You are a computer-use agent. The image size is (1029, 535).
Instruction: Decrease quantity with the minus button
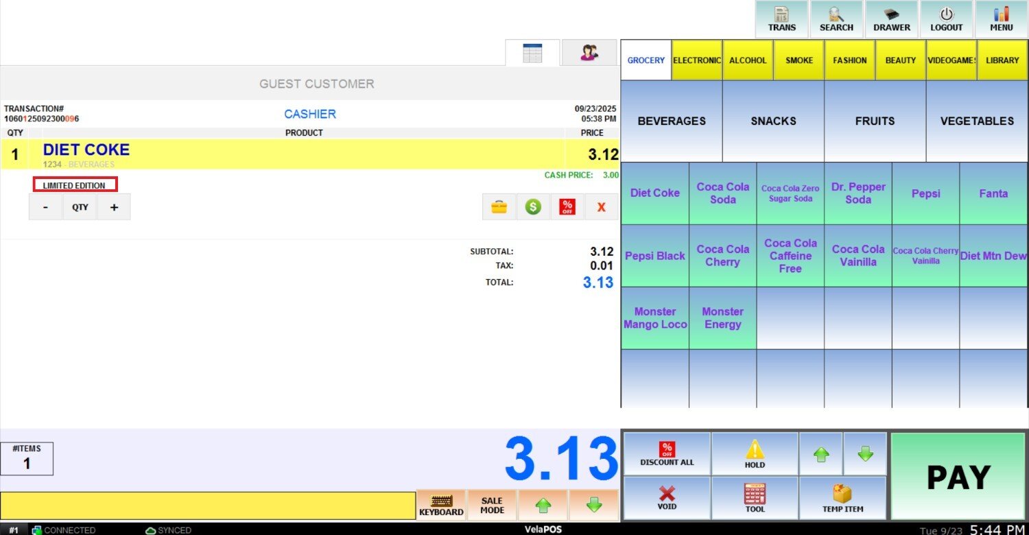(46, 206)
